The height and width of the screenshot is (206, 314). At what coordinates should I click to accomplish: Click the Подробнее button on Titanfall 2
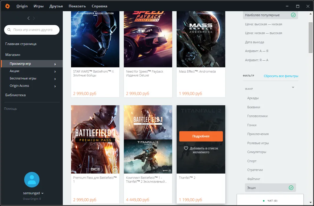[201, 136]
